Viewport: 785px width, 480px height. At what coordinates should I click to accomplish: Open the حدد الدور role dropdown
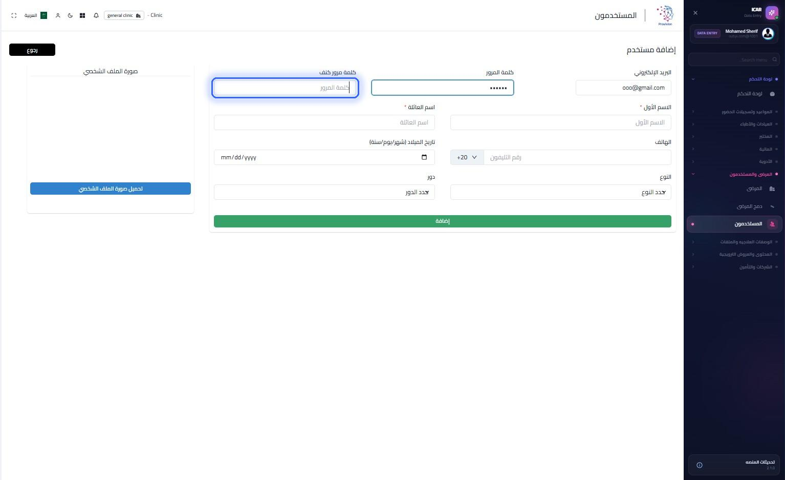324,192
